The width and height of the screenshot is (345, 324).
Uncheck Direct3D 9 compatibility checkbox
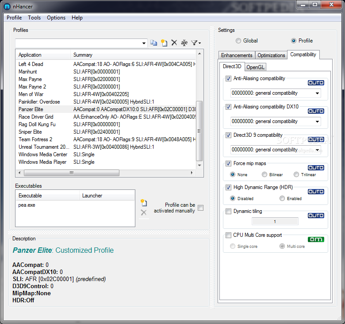coord(228,135)
